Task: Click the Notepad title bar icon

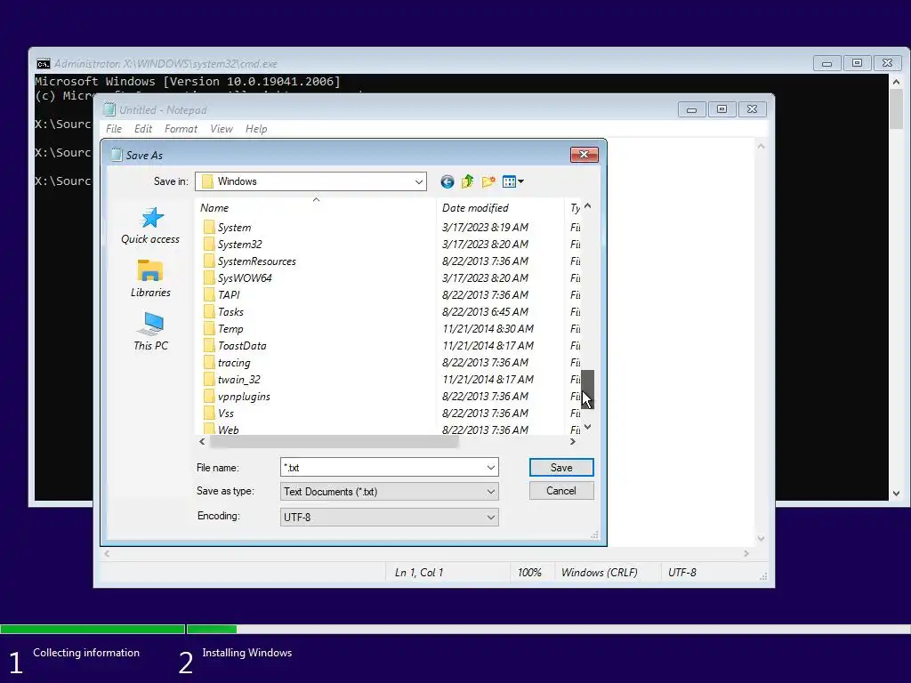Action: point(109,109)
